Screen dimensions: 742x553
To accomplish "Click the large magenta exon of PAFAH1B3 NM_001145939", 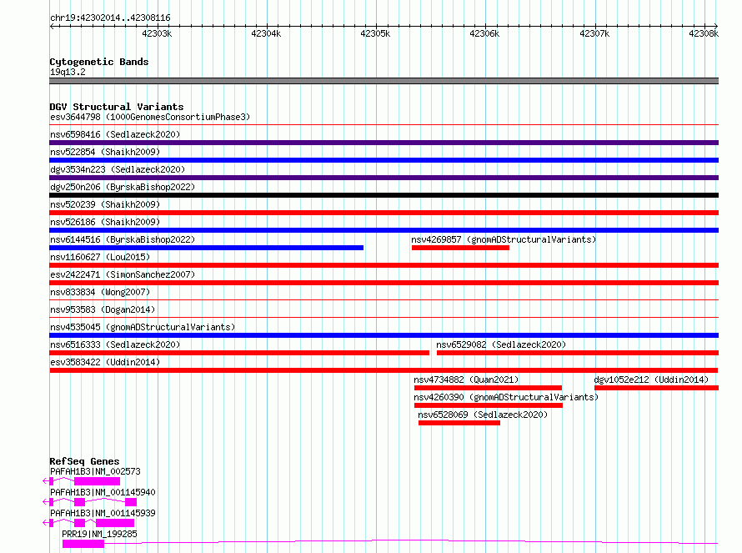I will tap(115, 523).
